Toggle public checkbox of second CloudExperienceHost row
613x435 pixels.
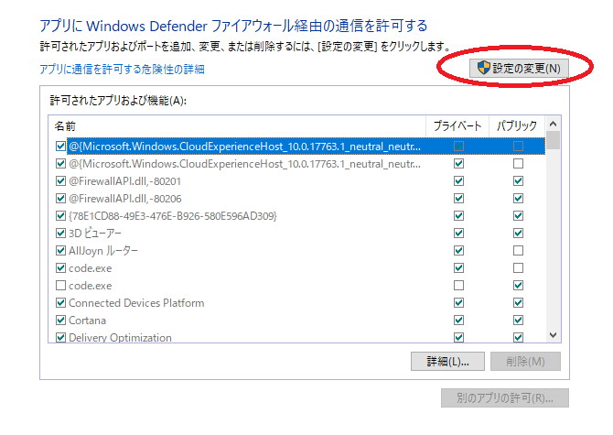pyautogui.click(x=518, y=164)
